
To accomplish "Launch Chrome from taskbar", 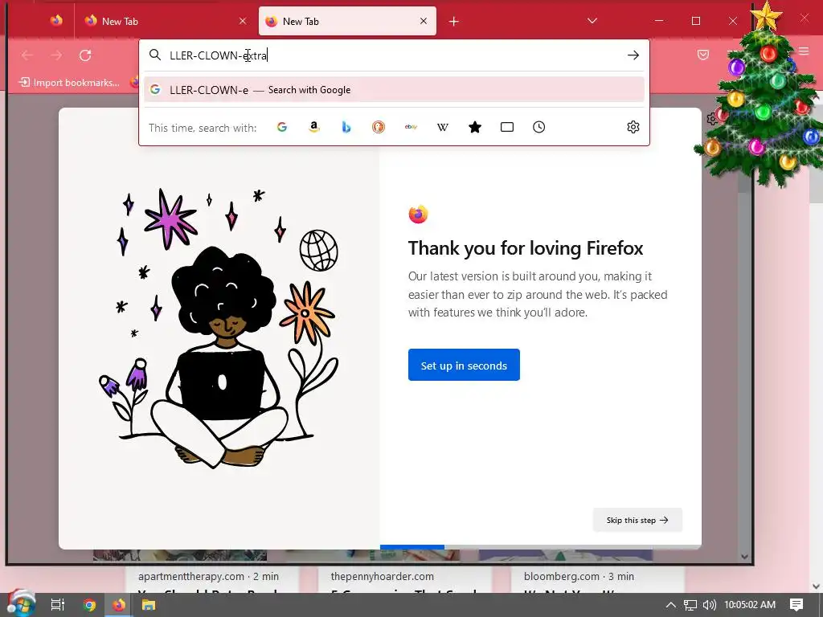I will (x=89, y=605).
